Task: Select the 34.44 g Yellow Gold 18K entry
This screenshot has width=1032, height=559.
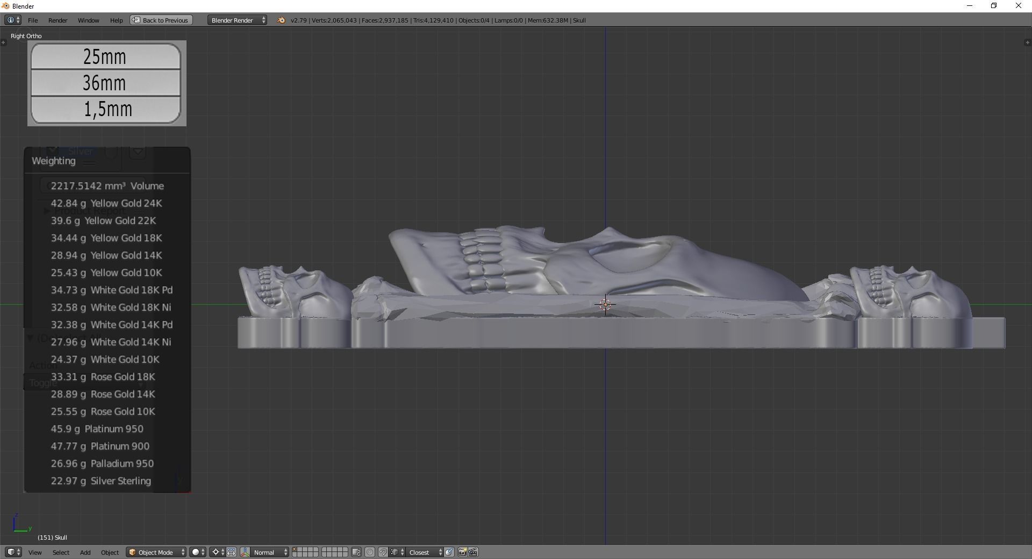Action: click(x=107, y=238)
